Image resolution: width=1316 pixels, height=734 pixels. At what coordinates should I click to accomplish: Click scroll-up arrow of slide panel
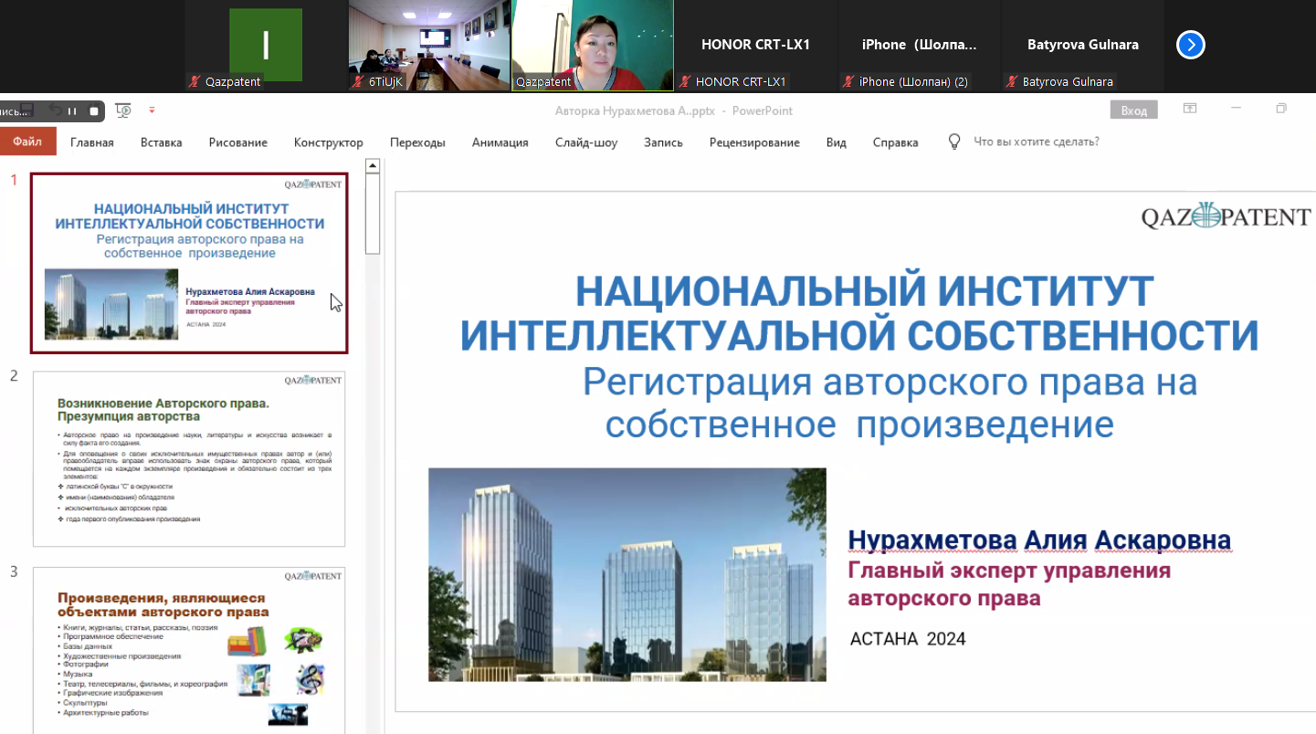coord(372,166)
